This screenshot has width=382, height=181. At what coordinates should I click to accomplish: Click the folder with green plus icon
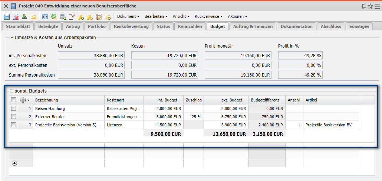click(x=108, y=17)
